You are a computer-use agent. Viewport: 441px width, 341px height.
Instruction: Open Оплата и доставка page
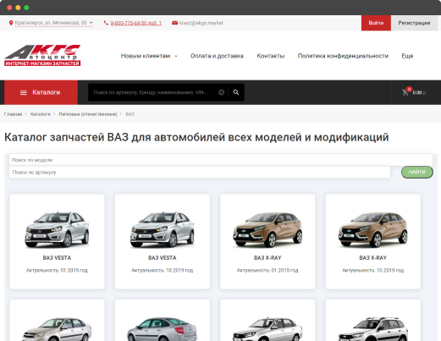(x=217, y=56)
